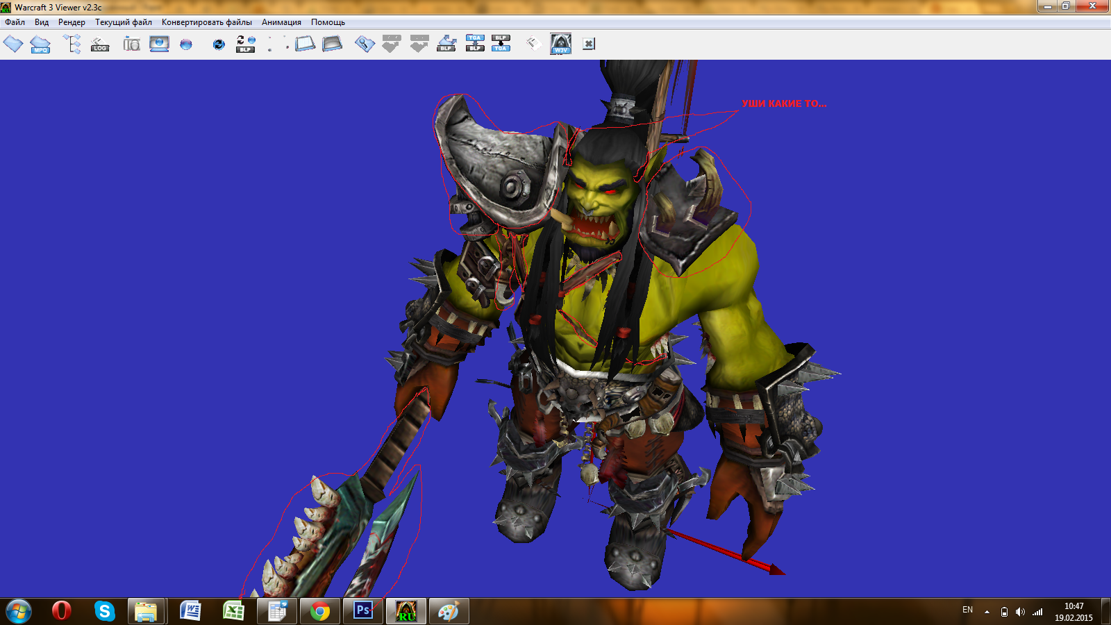Open Paint from the taskbar
1111x625 pixels.
tap(449, 611)
